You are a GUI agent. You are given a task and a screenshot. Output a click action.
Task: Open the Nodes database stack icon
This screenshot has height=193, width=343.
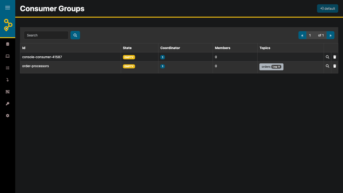(7, 44)
